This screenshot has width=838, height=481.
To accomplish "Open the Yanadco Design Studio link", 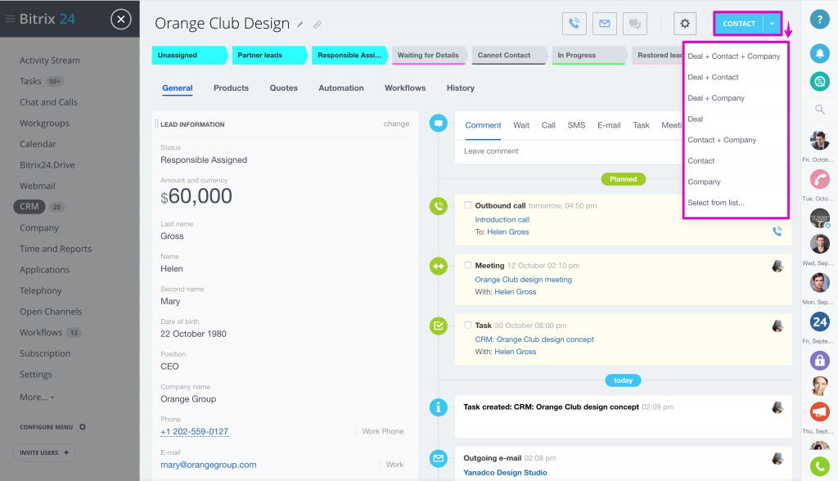I will pos(505,473).
